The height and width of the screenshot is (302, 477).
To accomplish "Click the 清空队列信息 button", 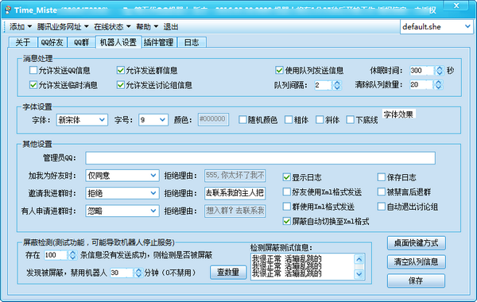I will pyautogui.click(x=416, y=261).
